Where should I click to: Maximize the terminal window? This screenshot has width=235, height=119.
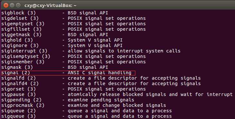pyautogui.click(x=18, y=5)
